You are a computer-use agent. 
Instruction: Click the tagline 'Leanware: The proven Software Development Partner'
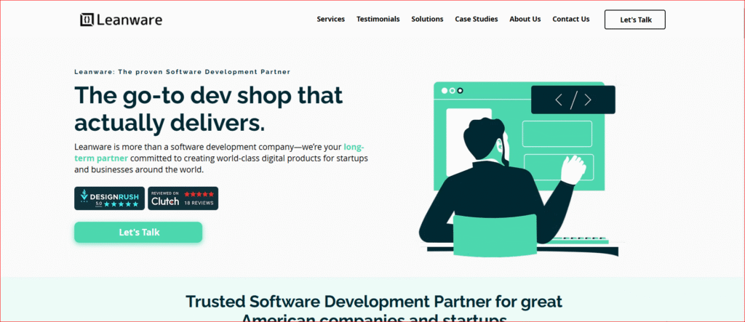183,72
